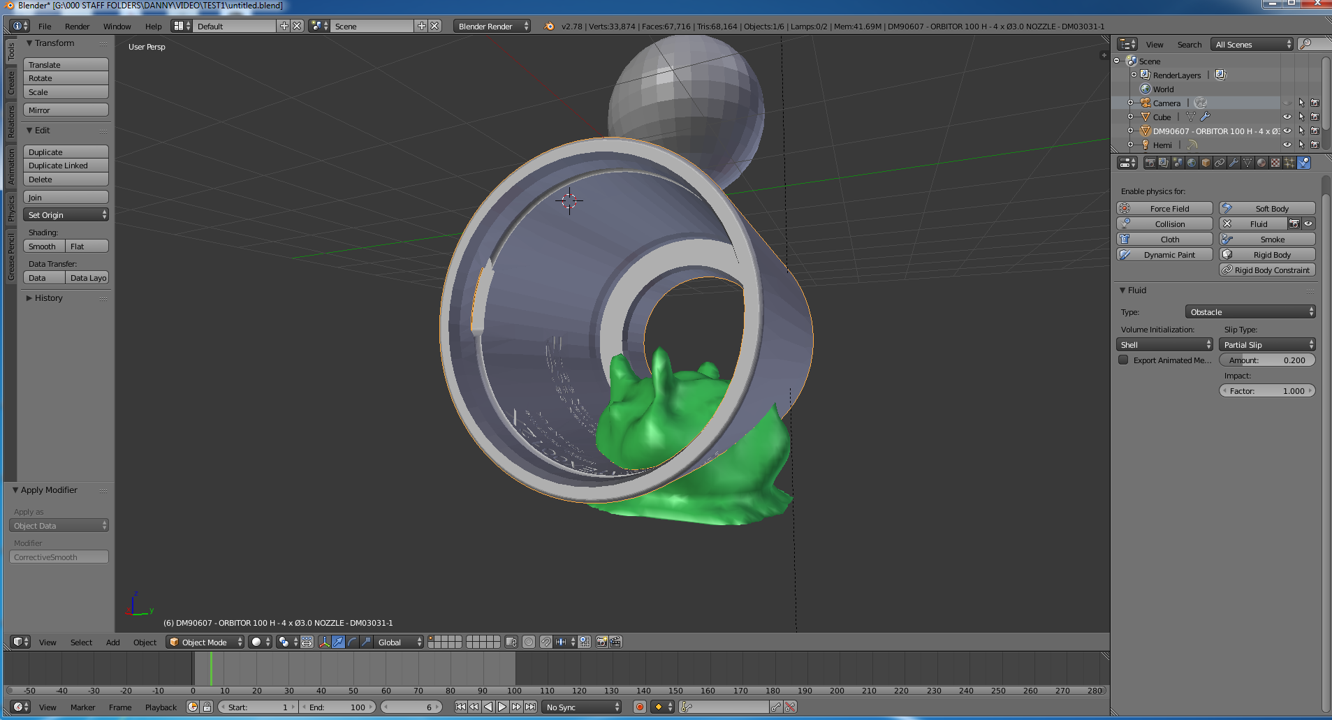Open the Material properties tab (sphere icon)
Screen dimensions: 1332x720
[x=1261, y=163]
